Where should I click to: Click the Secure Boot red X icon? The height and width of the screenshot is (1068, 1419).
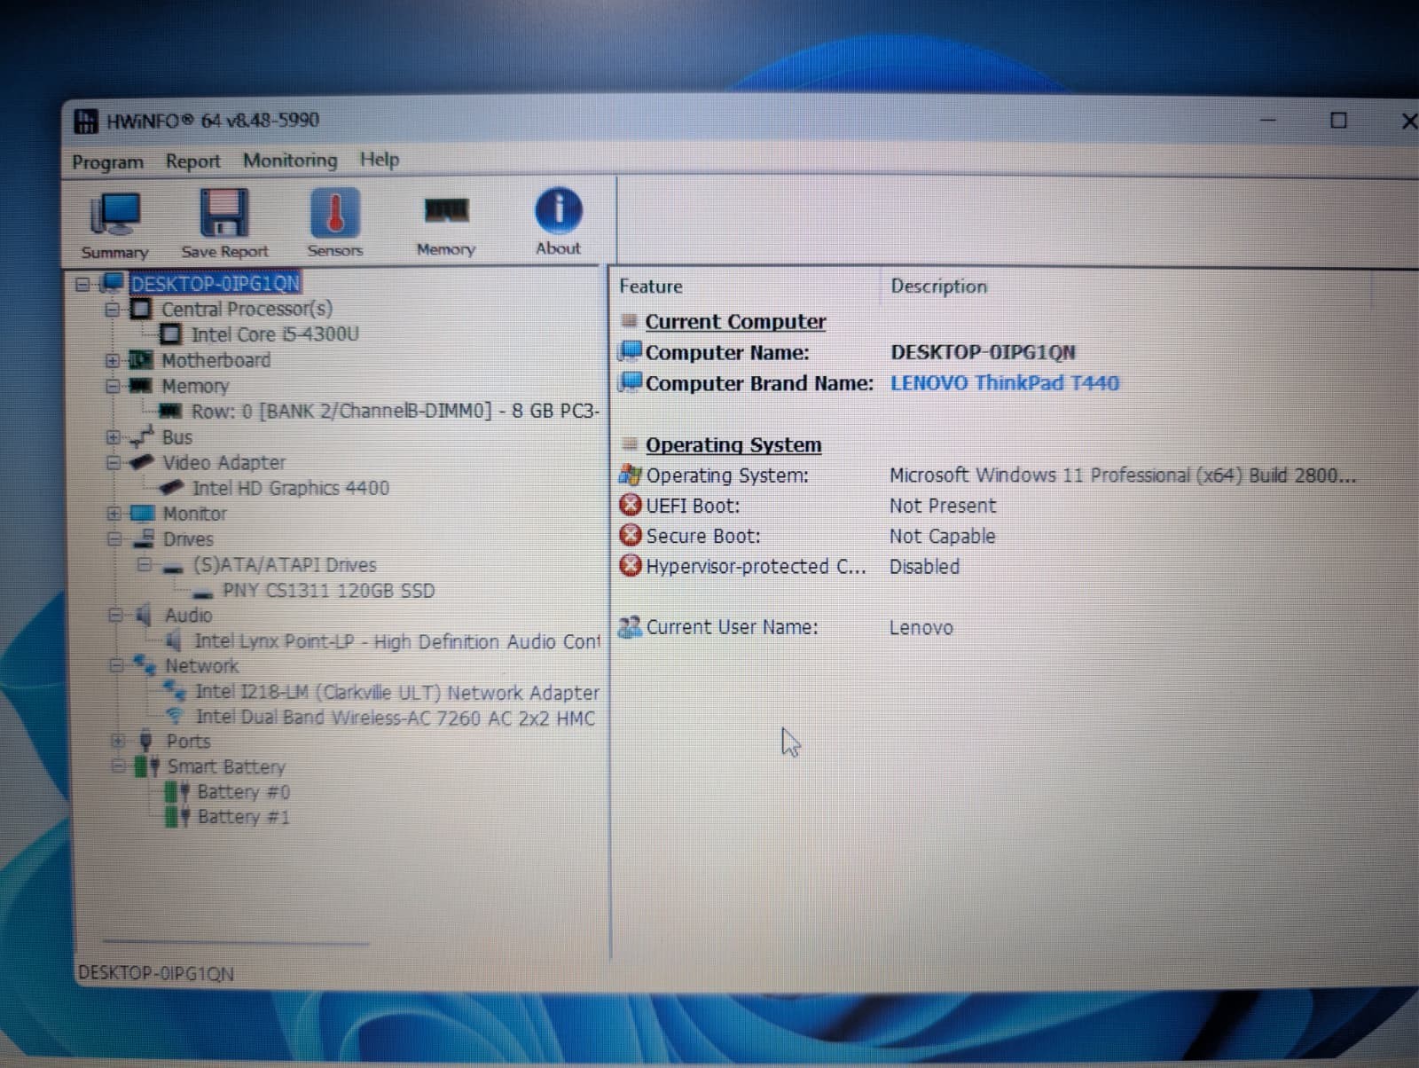(631, 536)
